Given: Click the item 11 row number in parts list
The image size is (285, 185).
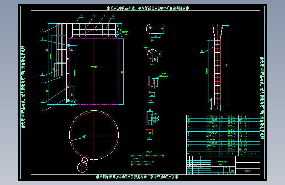Looking at the screenshot, I should tap(189, 117).
